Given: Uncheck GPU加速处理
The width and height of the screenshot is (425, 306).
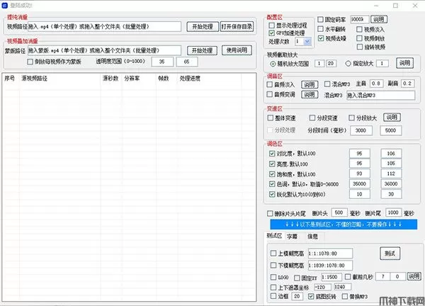Looking at the screenshot, I should (272, 33).
